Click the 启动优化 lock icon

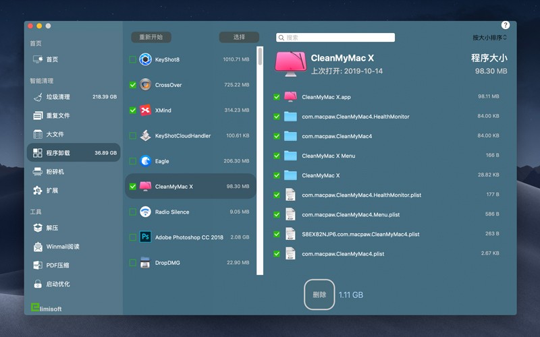click(38, 284)
